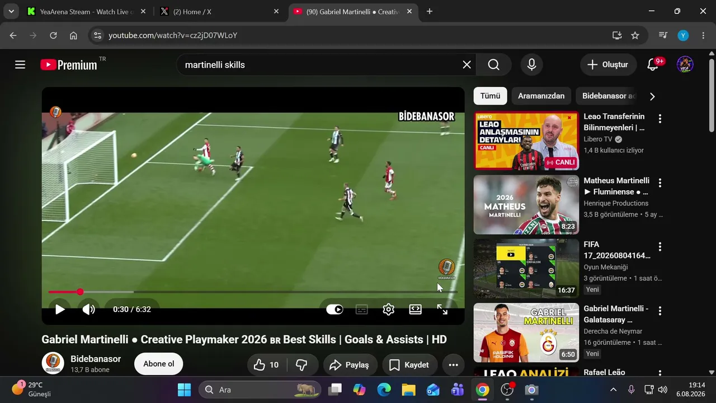This screenshot has width=716, height=403.
Task: Open the YouTube guide hamburger menu
Action: (x=20, y=65)
